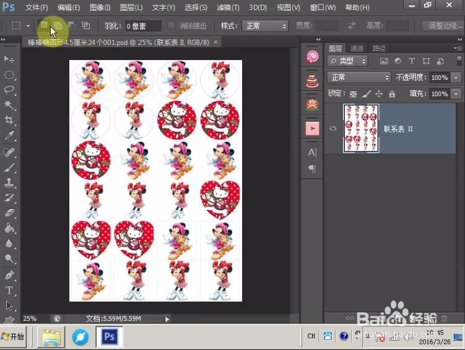Click subtract from selection mode button
Viewport: 465px width, 350px height.
point(72,25)
